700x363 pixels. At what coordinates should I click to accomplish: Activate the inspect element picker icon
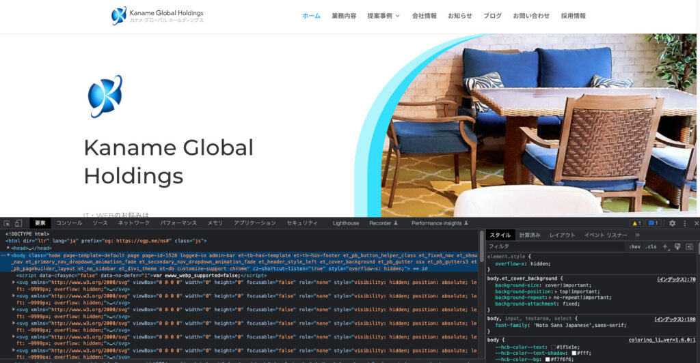[6, 223]
